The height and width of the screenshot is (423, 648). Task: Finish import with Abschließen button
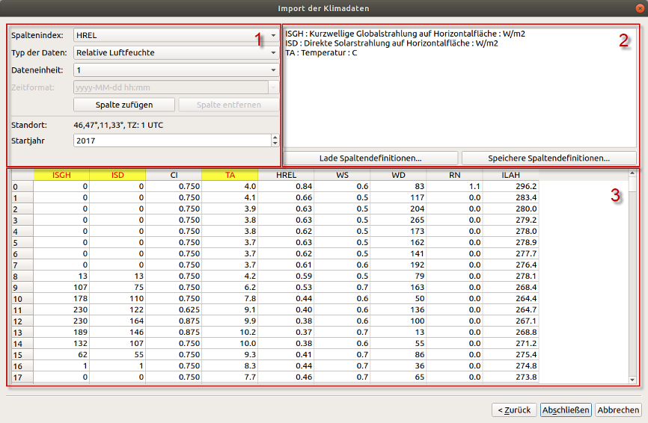point(566,410)
